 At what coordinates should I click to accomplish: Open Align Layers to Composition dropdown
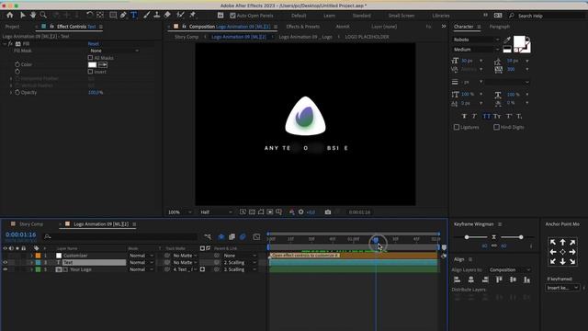pos(509,269)
